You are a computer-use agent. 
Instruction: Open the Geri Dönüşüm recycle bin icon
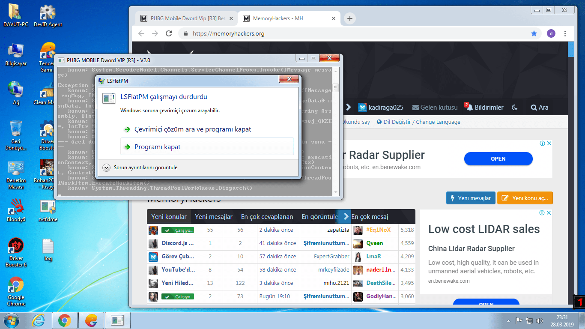pos(16,135)
